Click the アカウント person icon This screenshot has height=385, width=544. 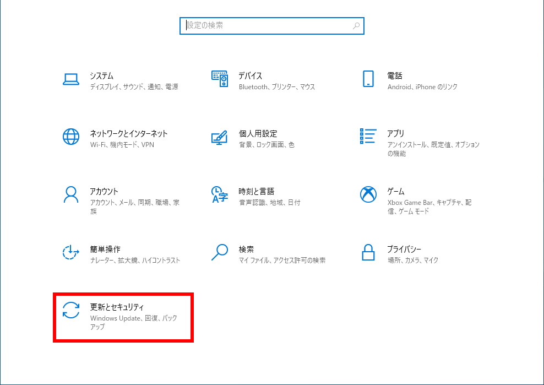pos(71,194)
